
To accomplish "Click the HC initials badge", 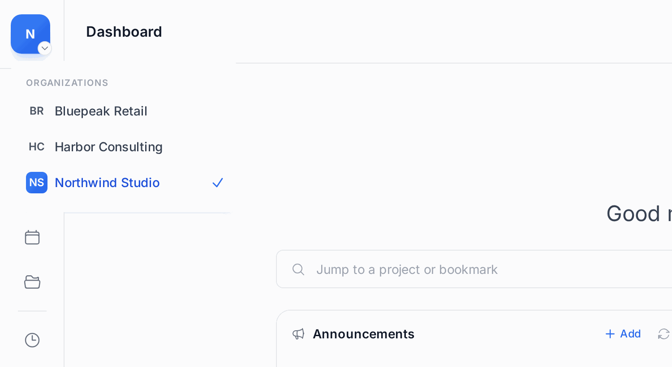I will pos(37,147).
